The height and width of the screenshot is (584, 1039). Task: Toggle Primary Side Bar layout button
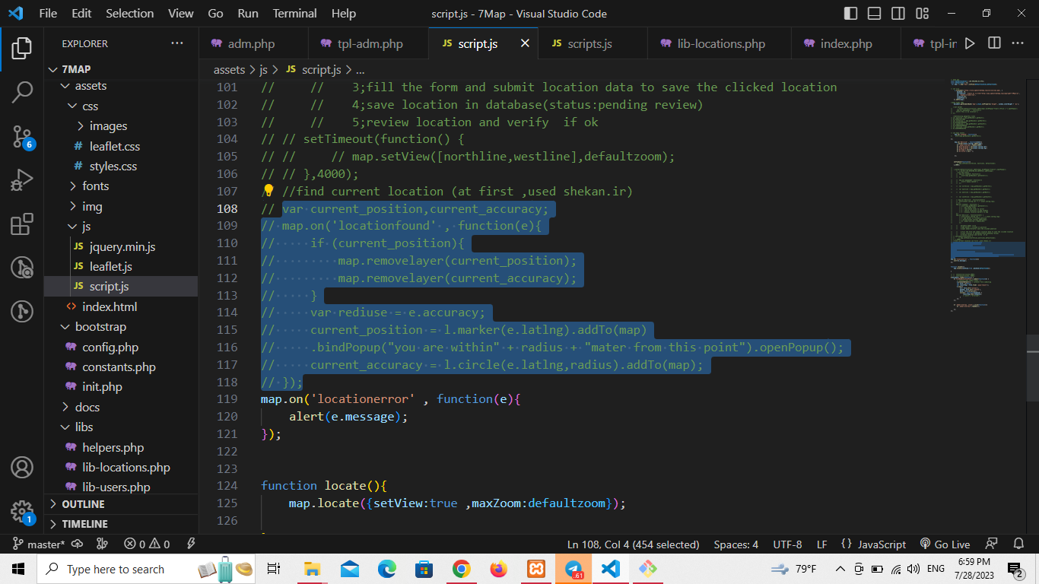851,13
